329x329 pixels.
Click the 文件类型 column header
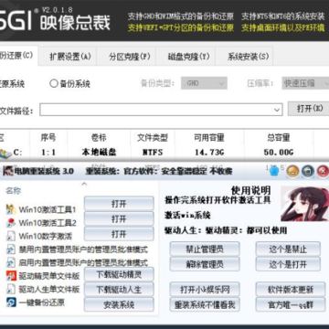[153, 138]
